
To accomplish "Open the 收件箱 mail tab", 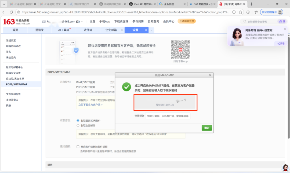I will click(88, 30).
